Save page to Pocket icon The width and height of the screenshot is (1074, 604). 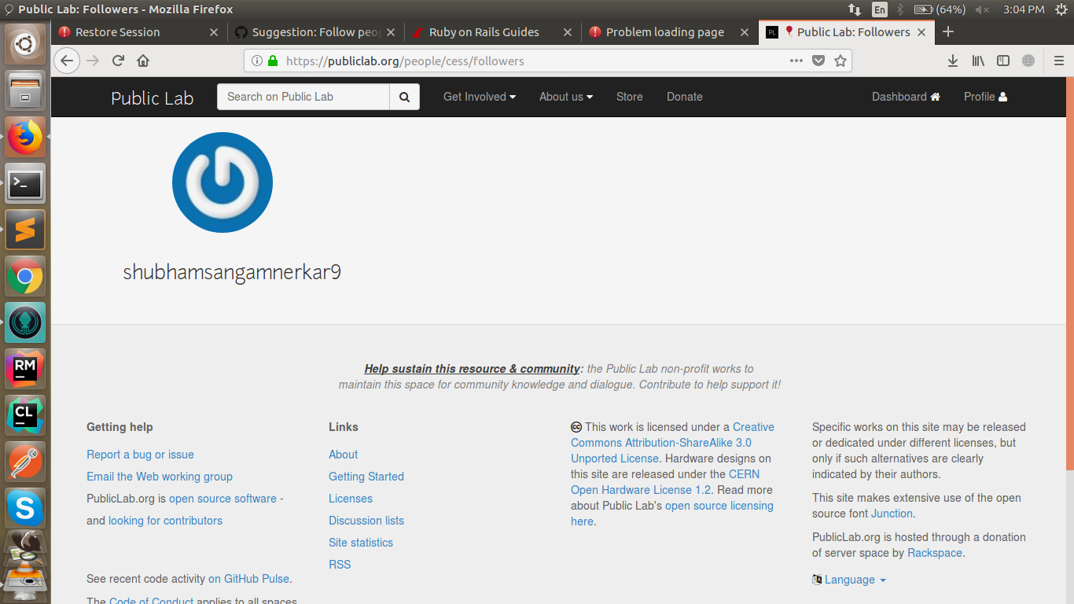pos(818,61)
